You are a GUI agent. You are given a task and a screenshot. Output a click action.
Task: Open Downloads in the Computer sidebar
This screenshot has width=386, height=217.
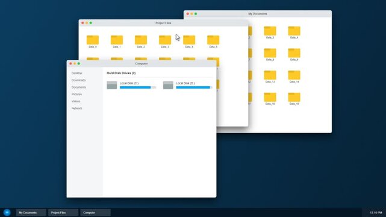[x=78, y=80]
